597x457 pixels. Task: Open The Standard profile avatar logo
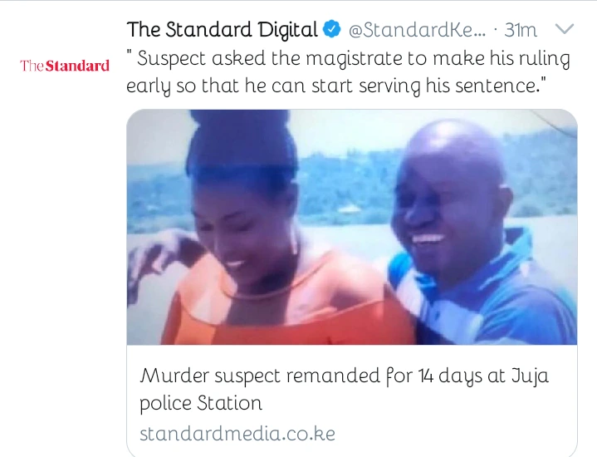65,66
